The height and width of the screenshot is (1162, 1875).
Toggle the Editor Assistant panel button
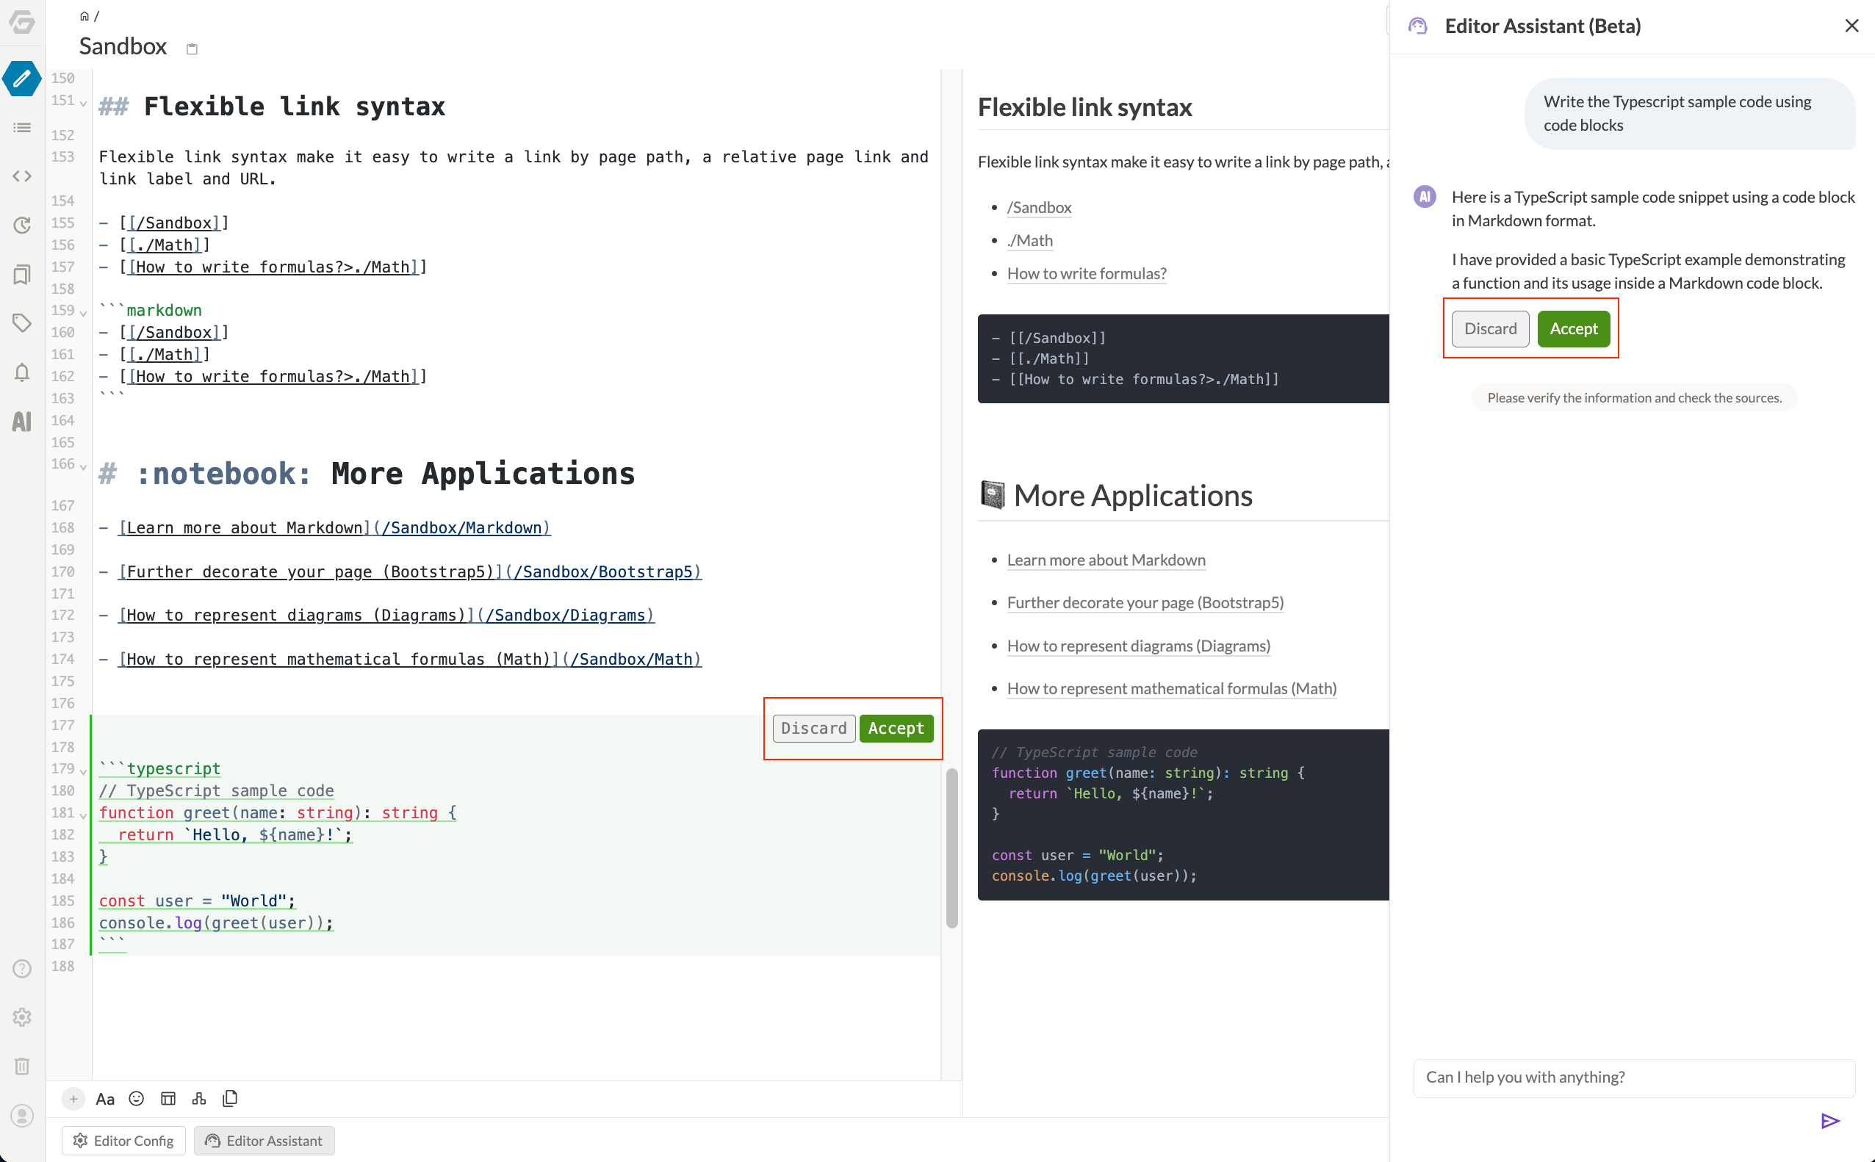264,1141
